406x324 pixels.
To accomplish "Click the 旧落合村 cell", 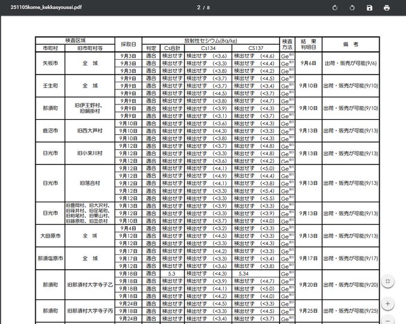I will point(90,183).
